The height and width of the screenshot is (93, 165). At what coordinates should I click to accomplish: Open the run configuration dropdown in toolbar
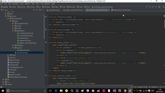(147, 7)
